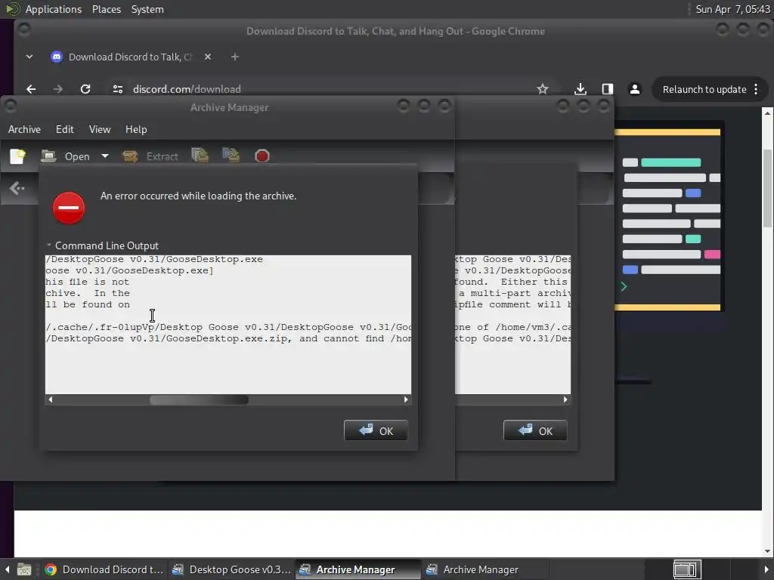Click the Chrome back navigation arrow

click(x=31, y=89)
